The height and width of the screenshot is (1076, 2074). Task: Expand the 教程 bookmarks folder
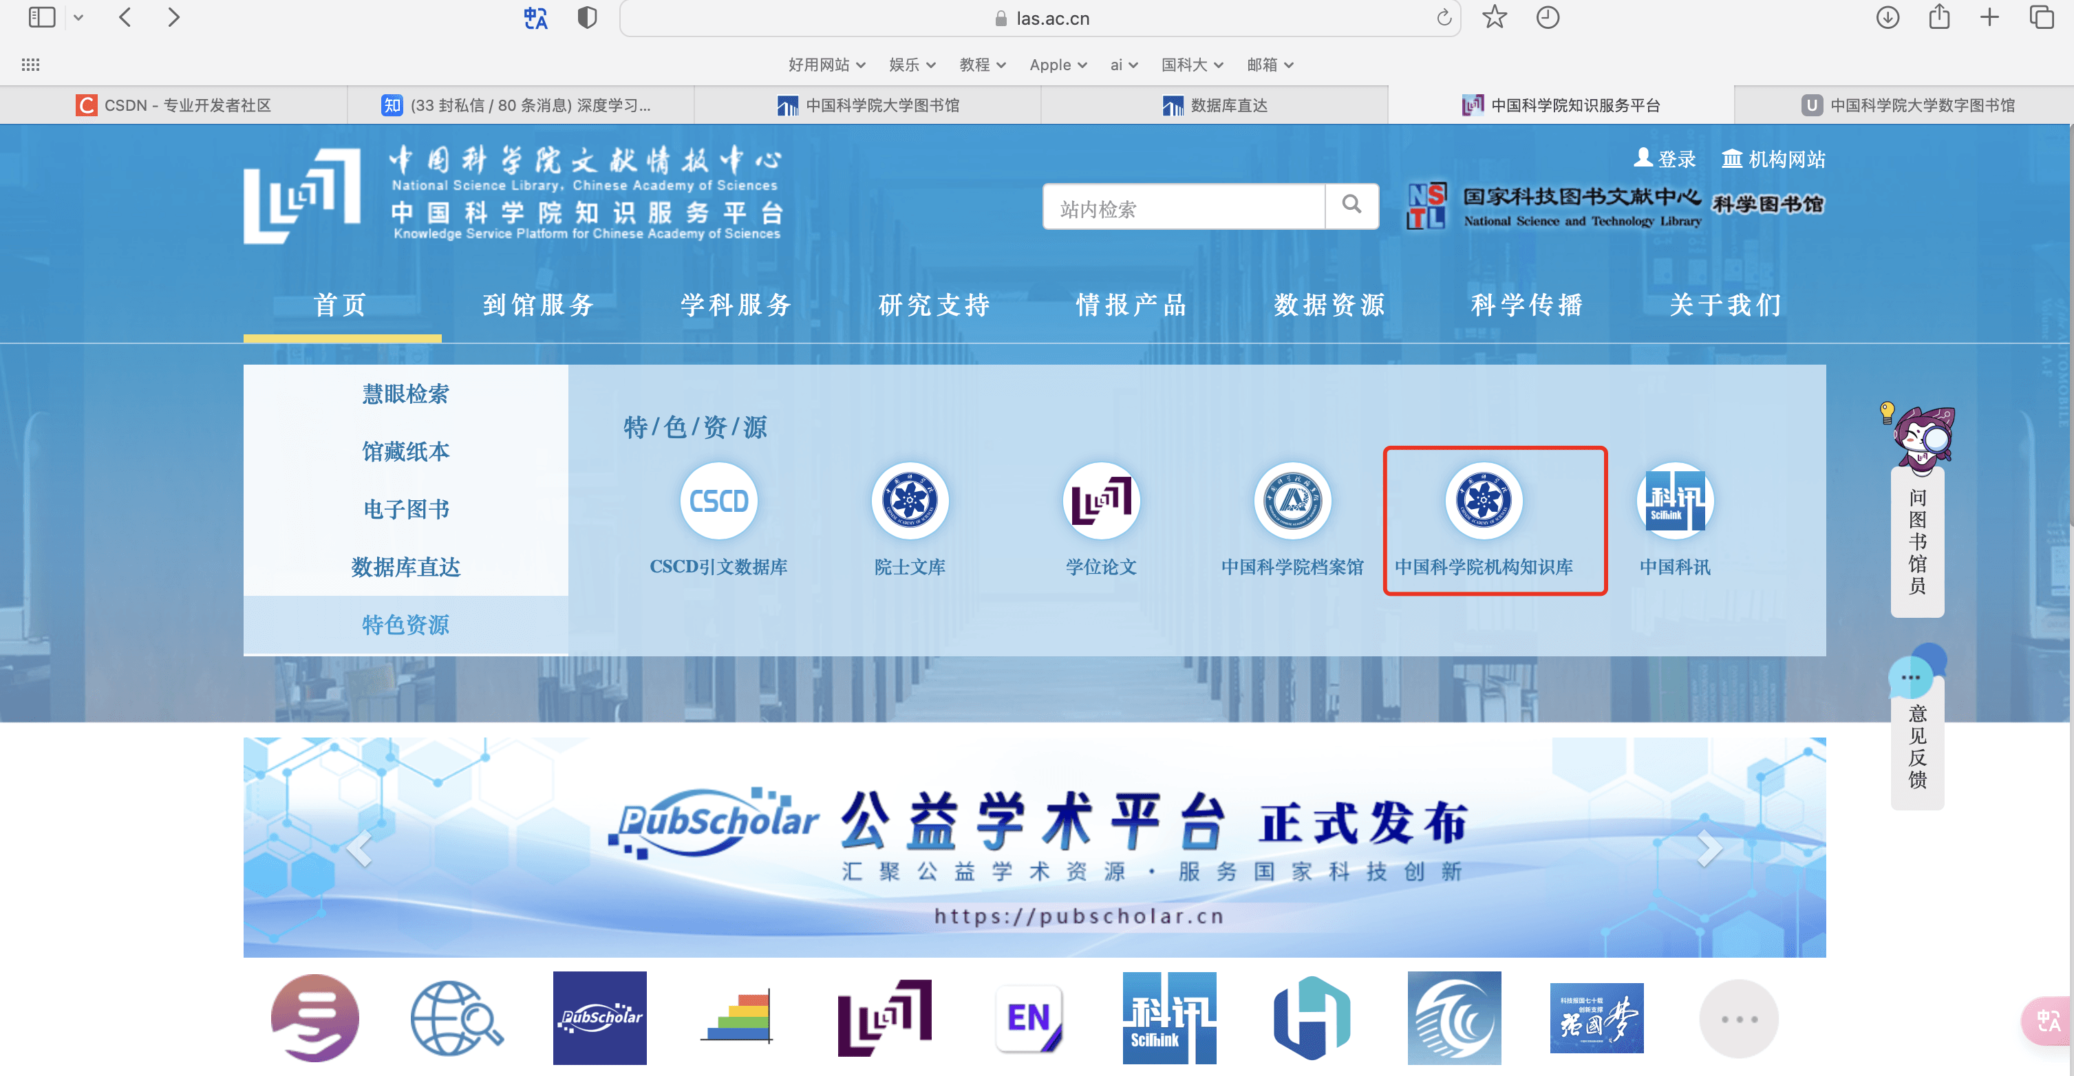tap(982, 65)
